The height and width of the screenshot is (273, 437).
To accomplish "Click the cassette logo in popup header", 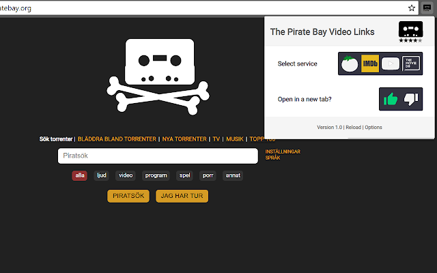I will (x=410, y=29).
